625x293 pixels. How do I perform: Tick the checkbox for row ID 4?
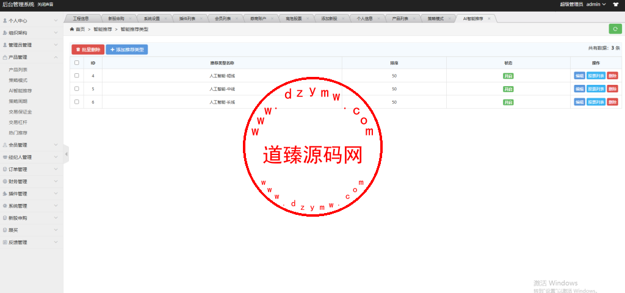(x=76, y=75)
